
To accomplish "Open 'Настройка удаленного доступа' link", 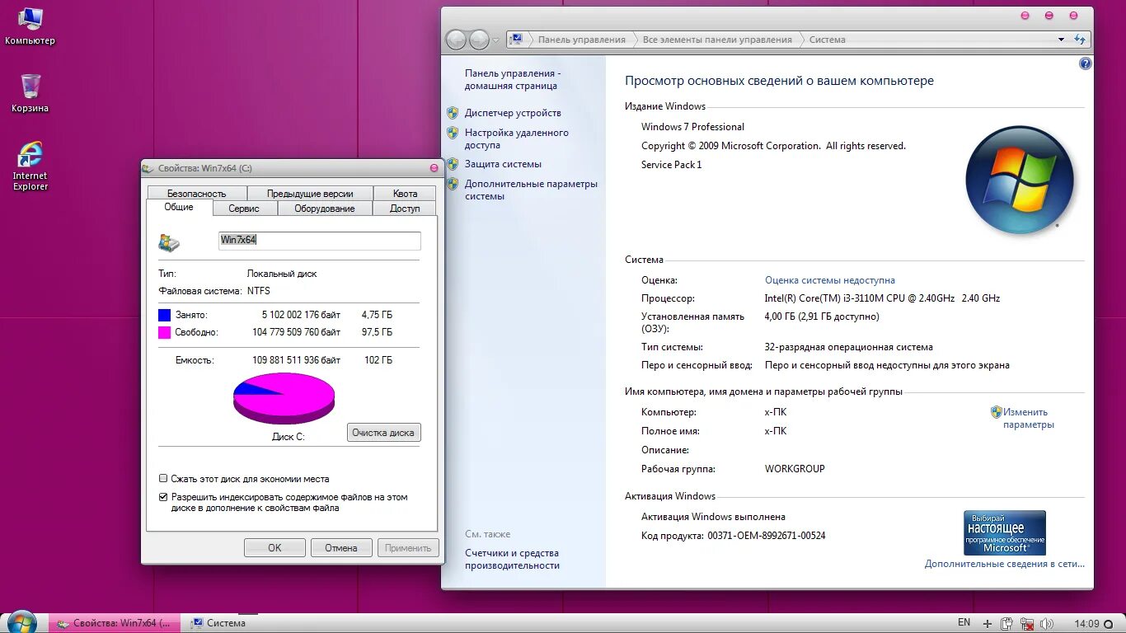I will (x=517, y=138).
